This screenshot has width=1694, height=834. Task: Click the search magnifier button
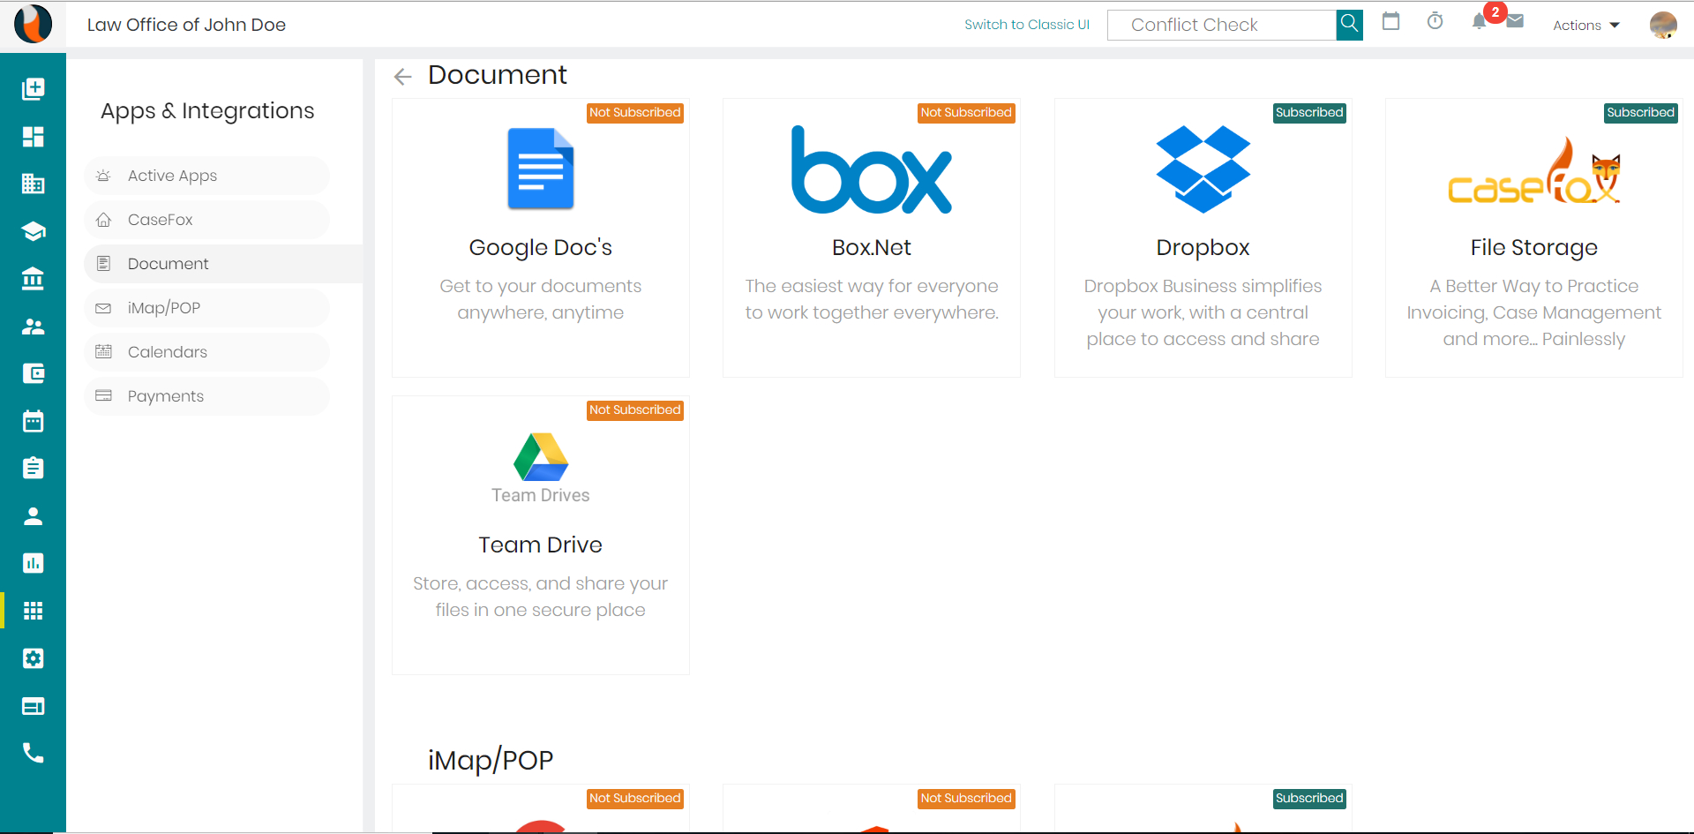pos(1349,25)
